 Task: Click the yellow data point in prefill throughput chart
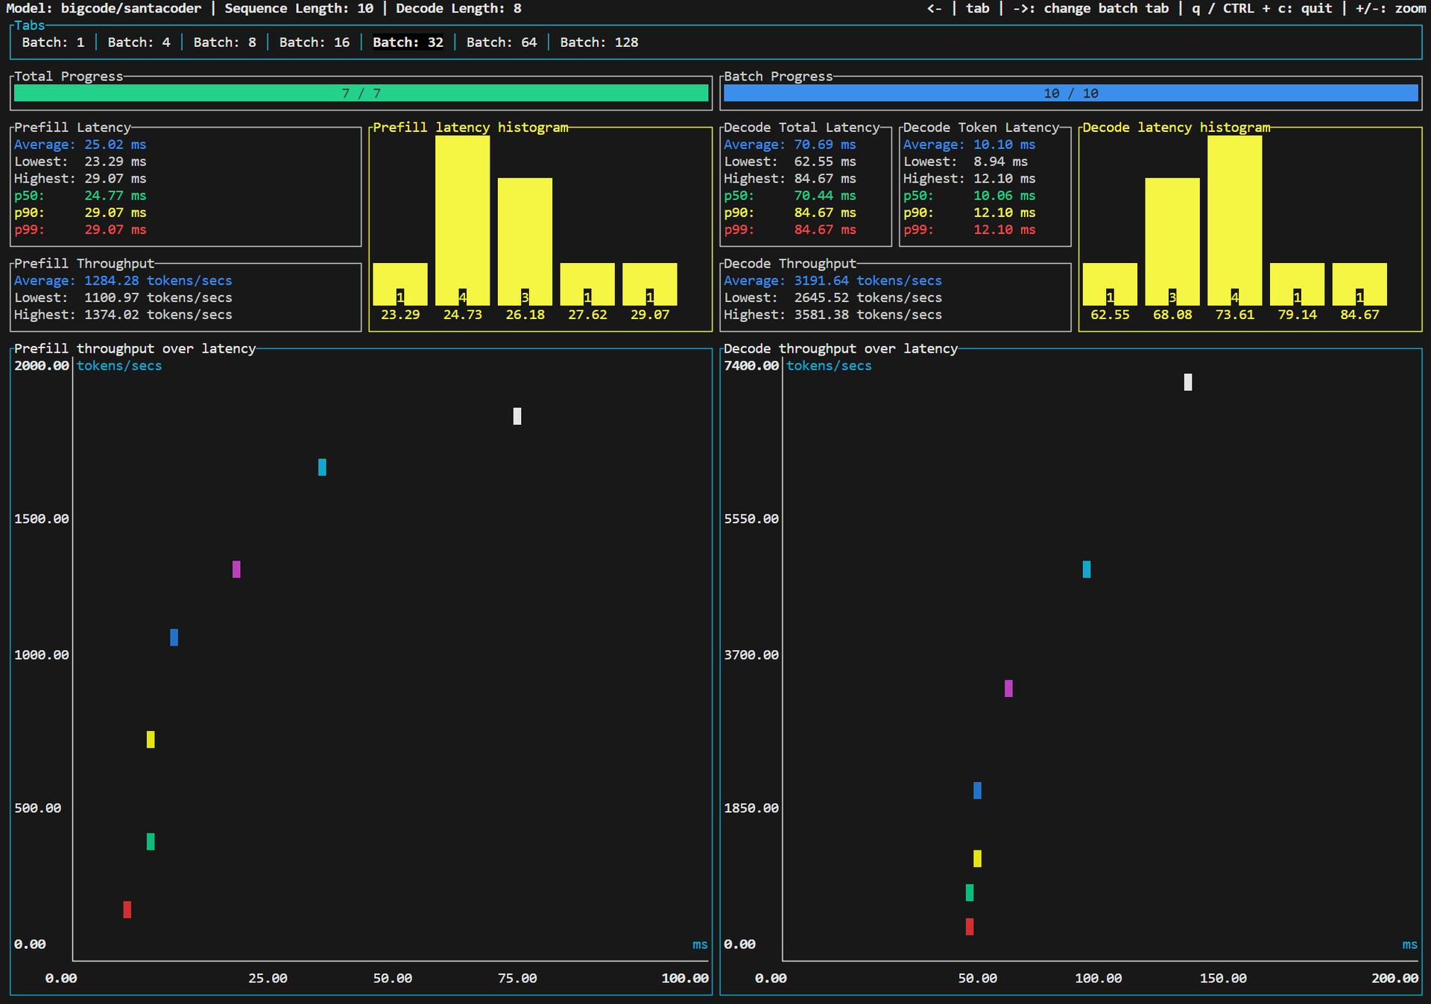(x=151, y=739)
